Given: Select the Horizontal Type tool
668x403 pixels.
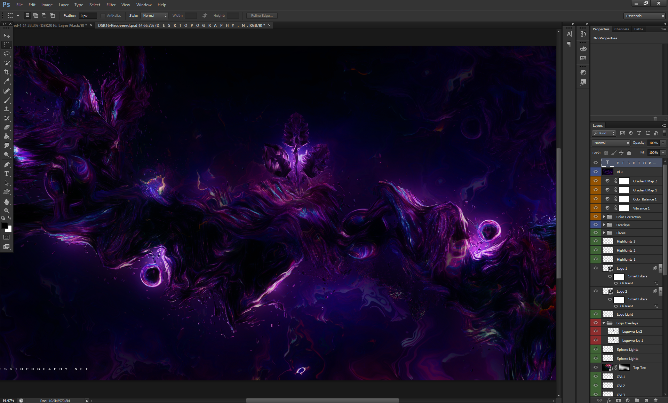Looking at the screenshot, I should pyautogui.click(x=7, y=173).
